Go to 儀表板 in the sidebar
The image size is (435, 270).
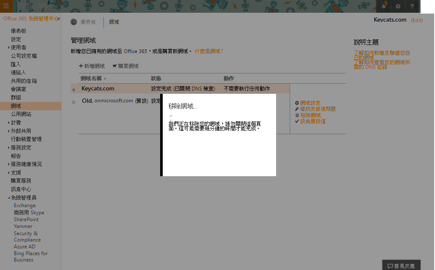pos(19,31)
